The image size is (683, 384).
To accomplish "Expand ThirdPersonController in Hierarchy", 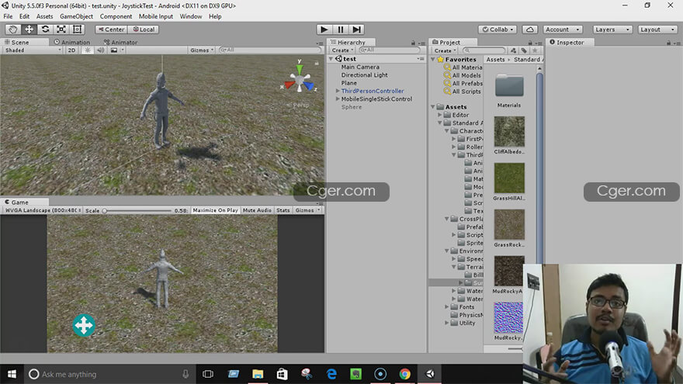I will pyautogui.click(x=338, y=91).
